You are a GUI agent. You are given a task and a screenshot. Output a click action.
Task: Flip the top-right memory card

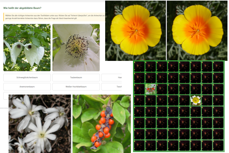pyautogui.click(x=218, y=66)
